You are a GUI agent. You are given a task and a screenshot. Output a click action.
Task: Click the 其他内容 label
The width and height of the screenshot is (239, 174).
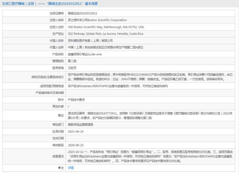(58, 106)
